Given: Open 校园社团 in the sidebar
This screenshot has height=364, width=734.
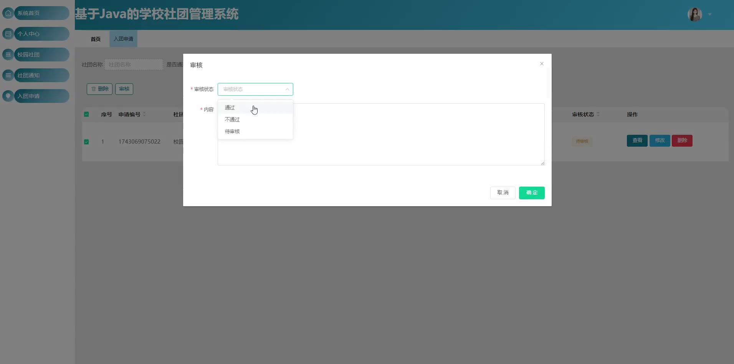Looking at the screenshot, I should 42,55.
